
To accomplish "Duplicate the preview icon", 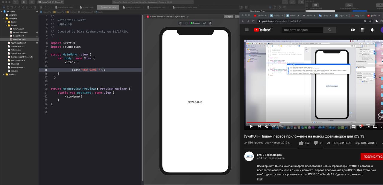I will click(x=210, y=23).
